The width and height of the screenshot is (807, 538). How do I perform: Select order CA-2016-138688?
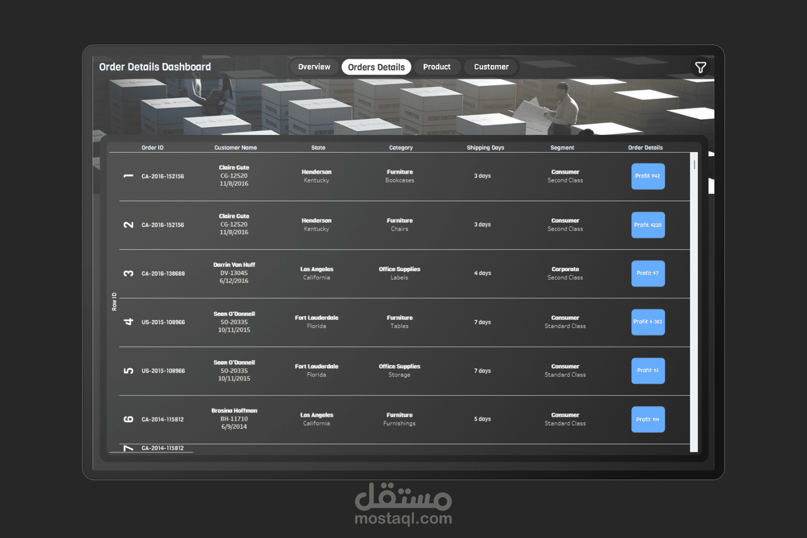[163, 273]
